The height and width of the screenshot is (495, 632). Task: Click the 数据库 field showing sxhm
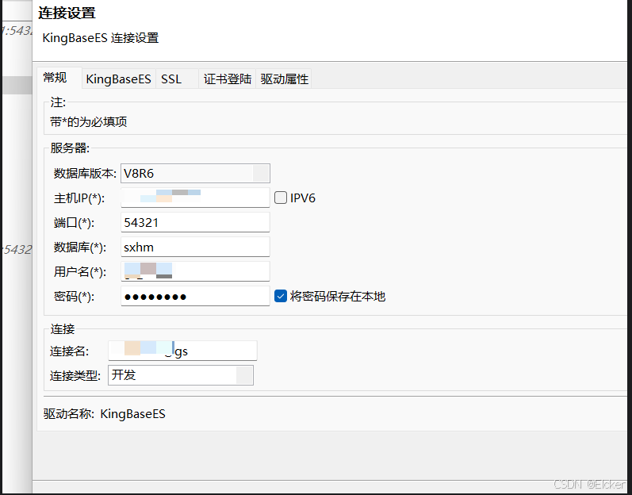tap(195, 247)
